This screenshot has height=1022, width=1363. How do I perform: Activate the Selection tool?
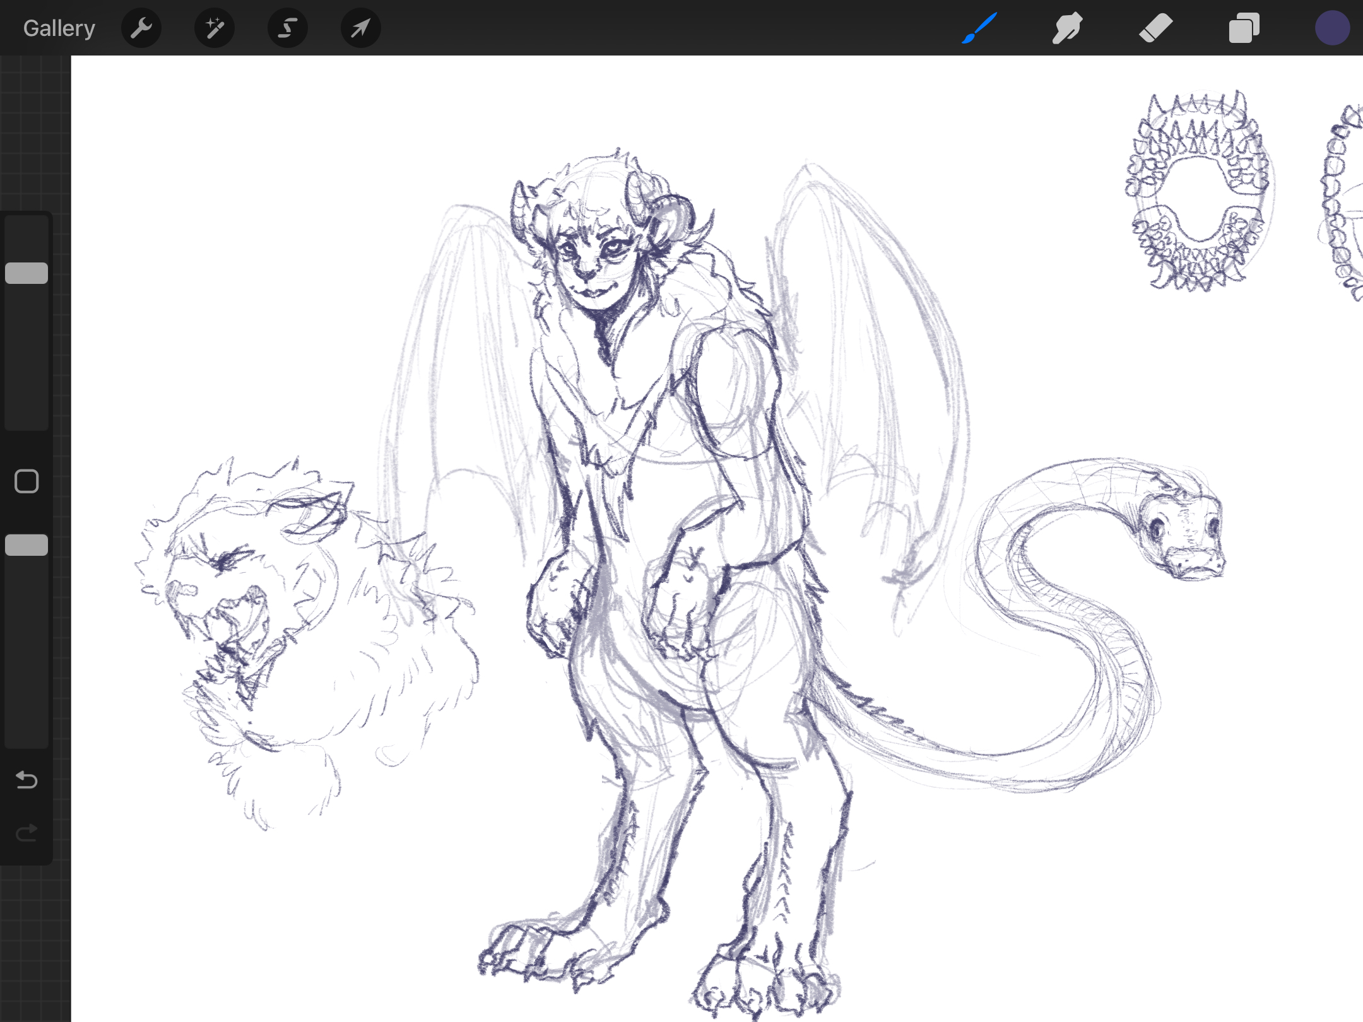(x=288, y=28)
